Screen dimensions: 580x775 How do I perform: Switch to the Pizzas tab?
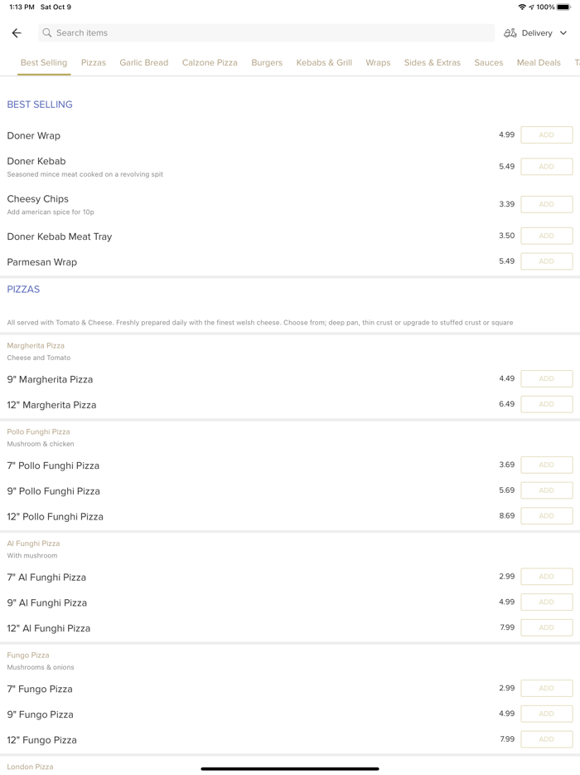[94, 63]
